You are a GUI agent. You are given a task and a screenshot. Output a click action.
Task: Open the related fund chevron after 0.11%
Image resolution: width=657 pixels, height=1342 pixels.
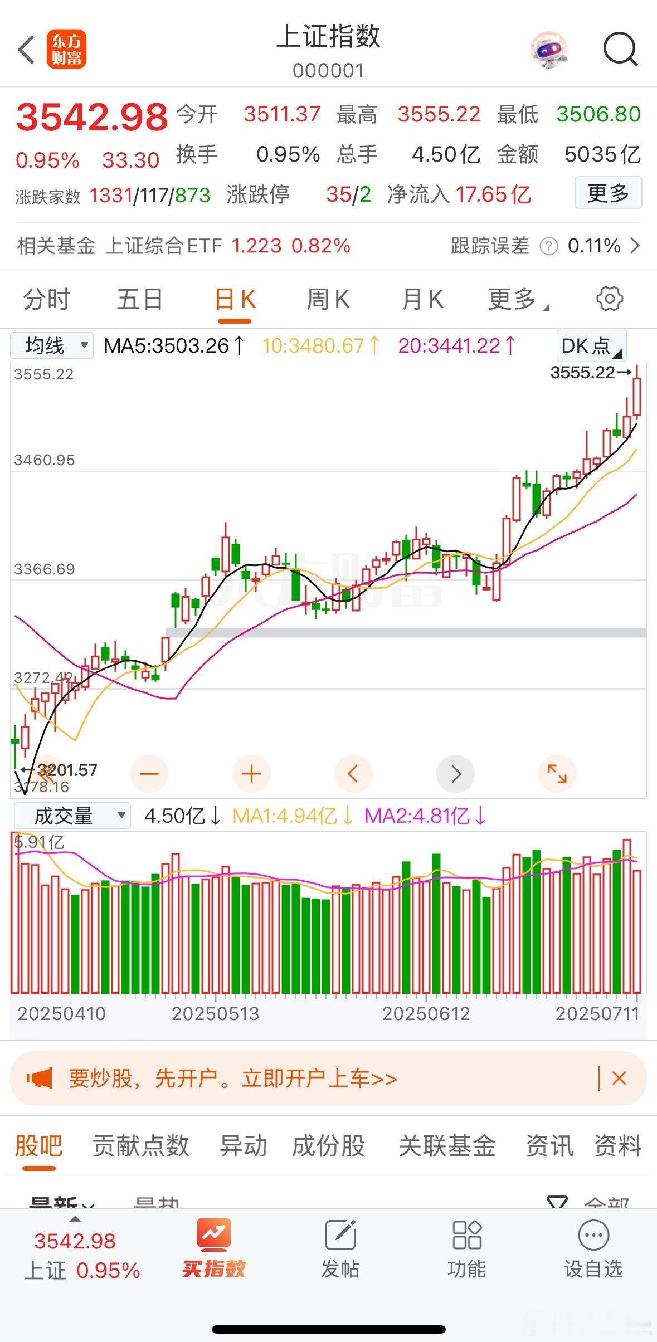point(635,246)
